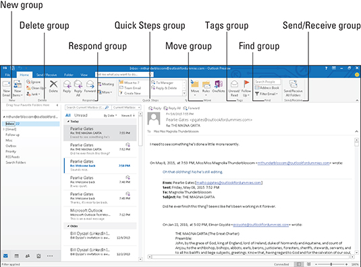This screenshot has height=267, width=361.
Task: Toggle Unread/Read status
Action: [234, 89]
